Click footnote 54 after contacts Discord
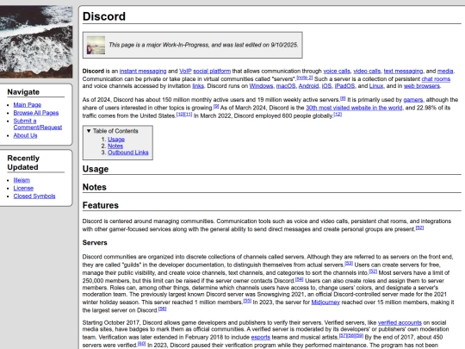 tap(299, 279)
